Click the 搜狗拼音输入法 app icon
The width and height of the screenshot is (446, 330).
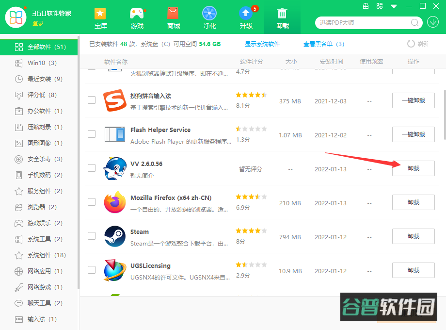click(114, 100)
